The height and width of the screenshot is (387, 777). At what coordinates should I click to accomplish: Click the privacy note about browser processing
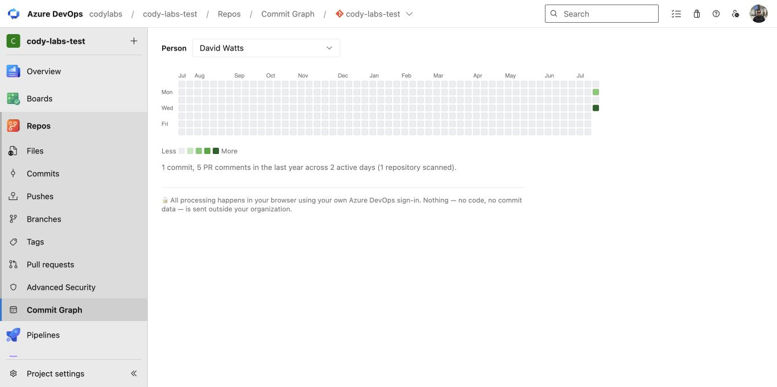342,205
